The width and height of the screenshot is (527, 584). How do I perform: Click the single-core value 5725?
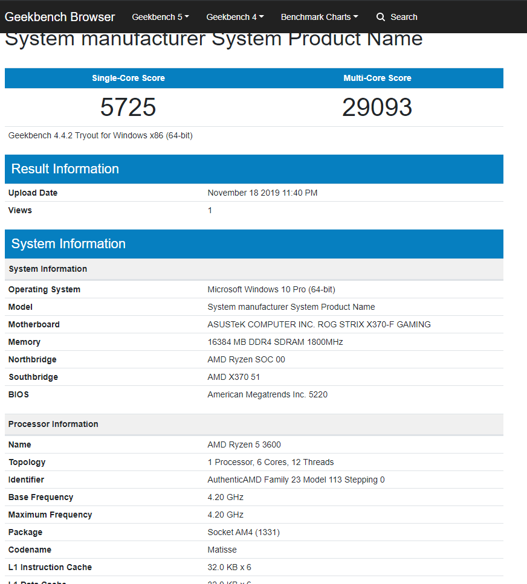pos(128,107)
